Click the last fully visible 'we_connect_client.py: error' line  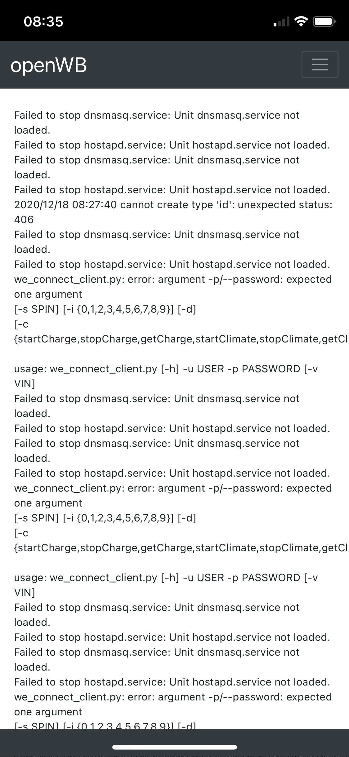[173, 697]
